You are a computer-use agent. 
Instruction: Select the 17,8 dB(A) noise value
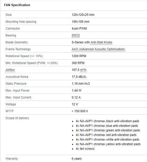[79, 77]
